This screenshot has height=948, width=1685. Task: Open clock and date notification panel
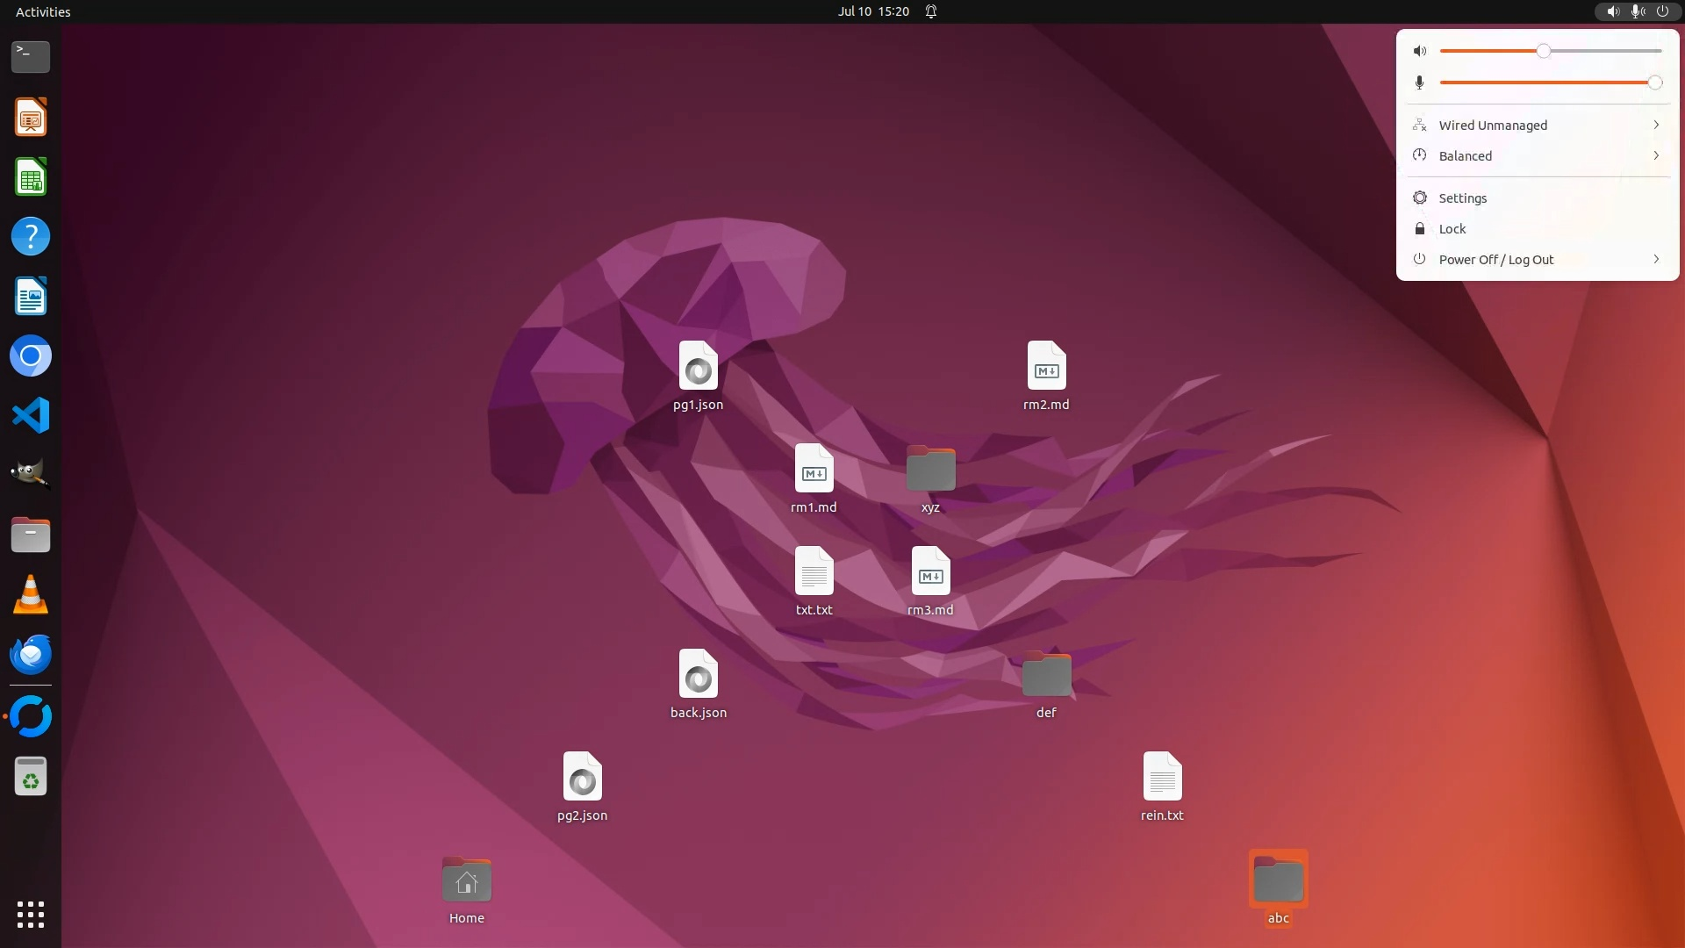(873, 11)
